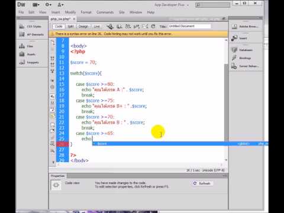Click the Title field with Untitled Document

point(189,26)
